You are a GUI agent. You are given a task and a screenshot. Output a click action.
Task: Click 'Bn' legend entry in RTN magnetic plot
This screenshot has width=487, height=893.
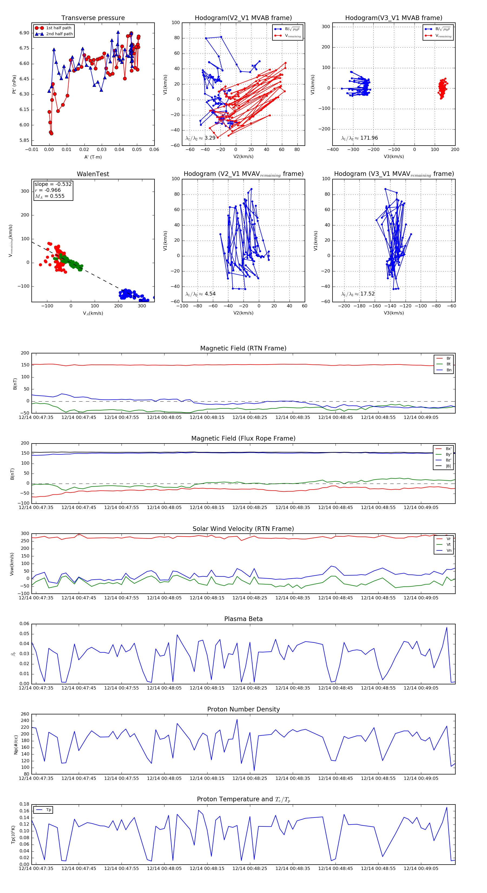444,370
